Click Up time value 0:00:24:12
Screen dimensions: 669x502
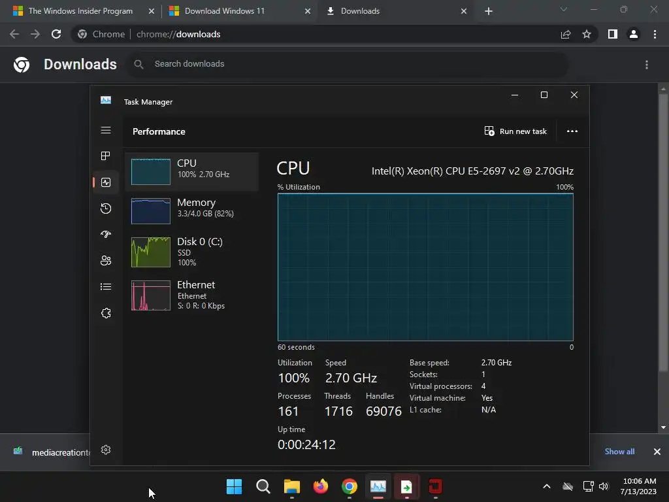pyautogui.click(x=306, y=444)
